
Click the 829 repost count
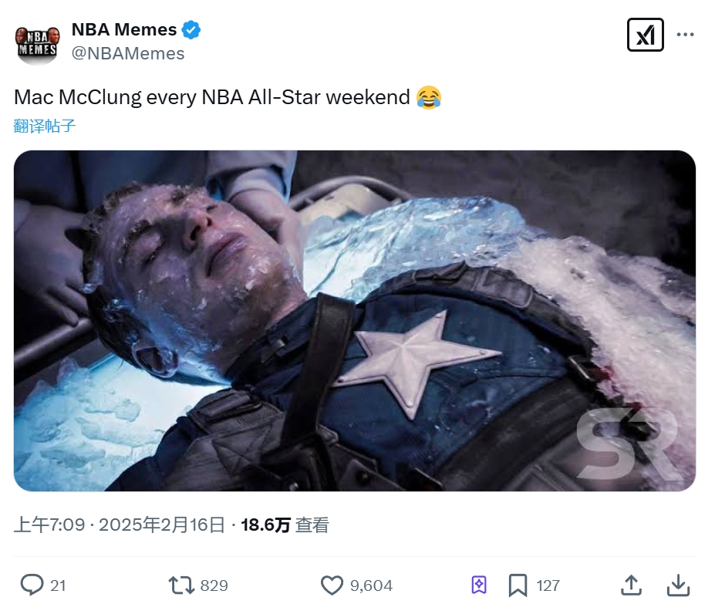(214, 585)
